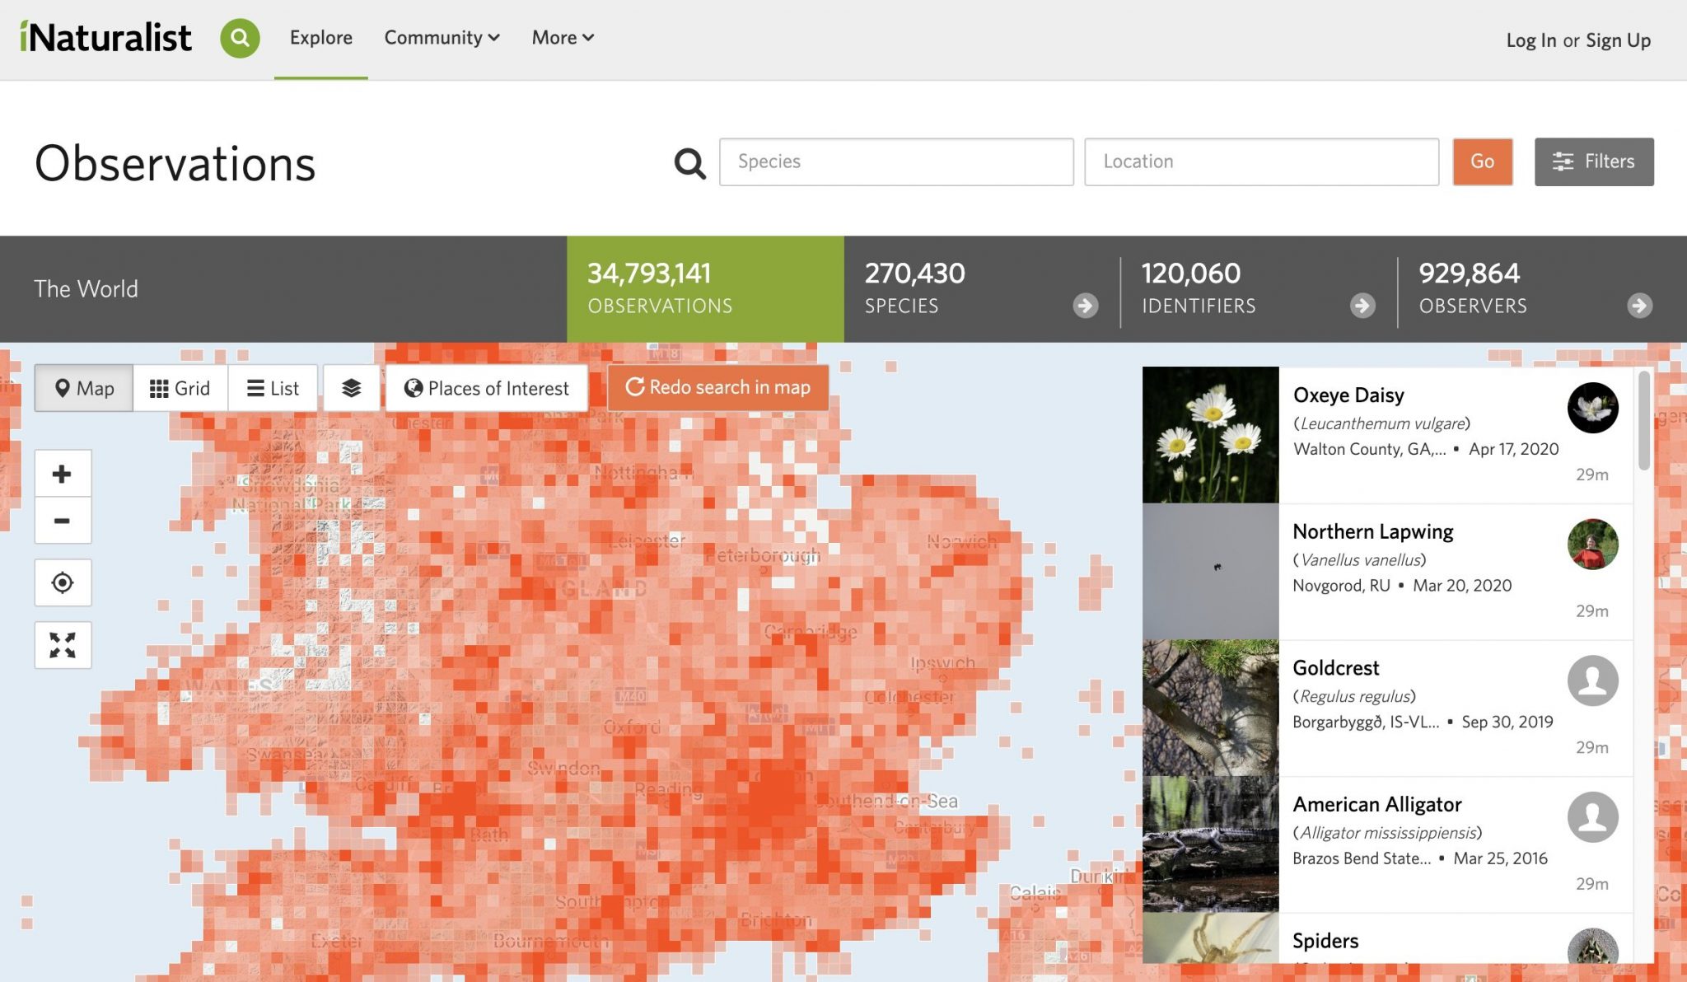This screenshot has width=1687, height=982.
Task: Click the Oxeye Daisy thumbnail photo
Action: (1209, 434)
